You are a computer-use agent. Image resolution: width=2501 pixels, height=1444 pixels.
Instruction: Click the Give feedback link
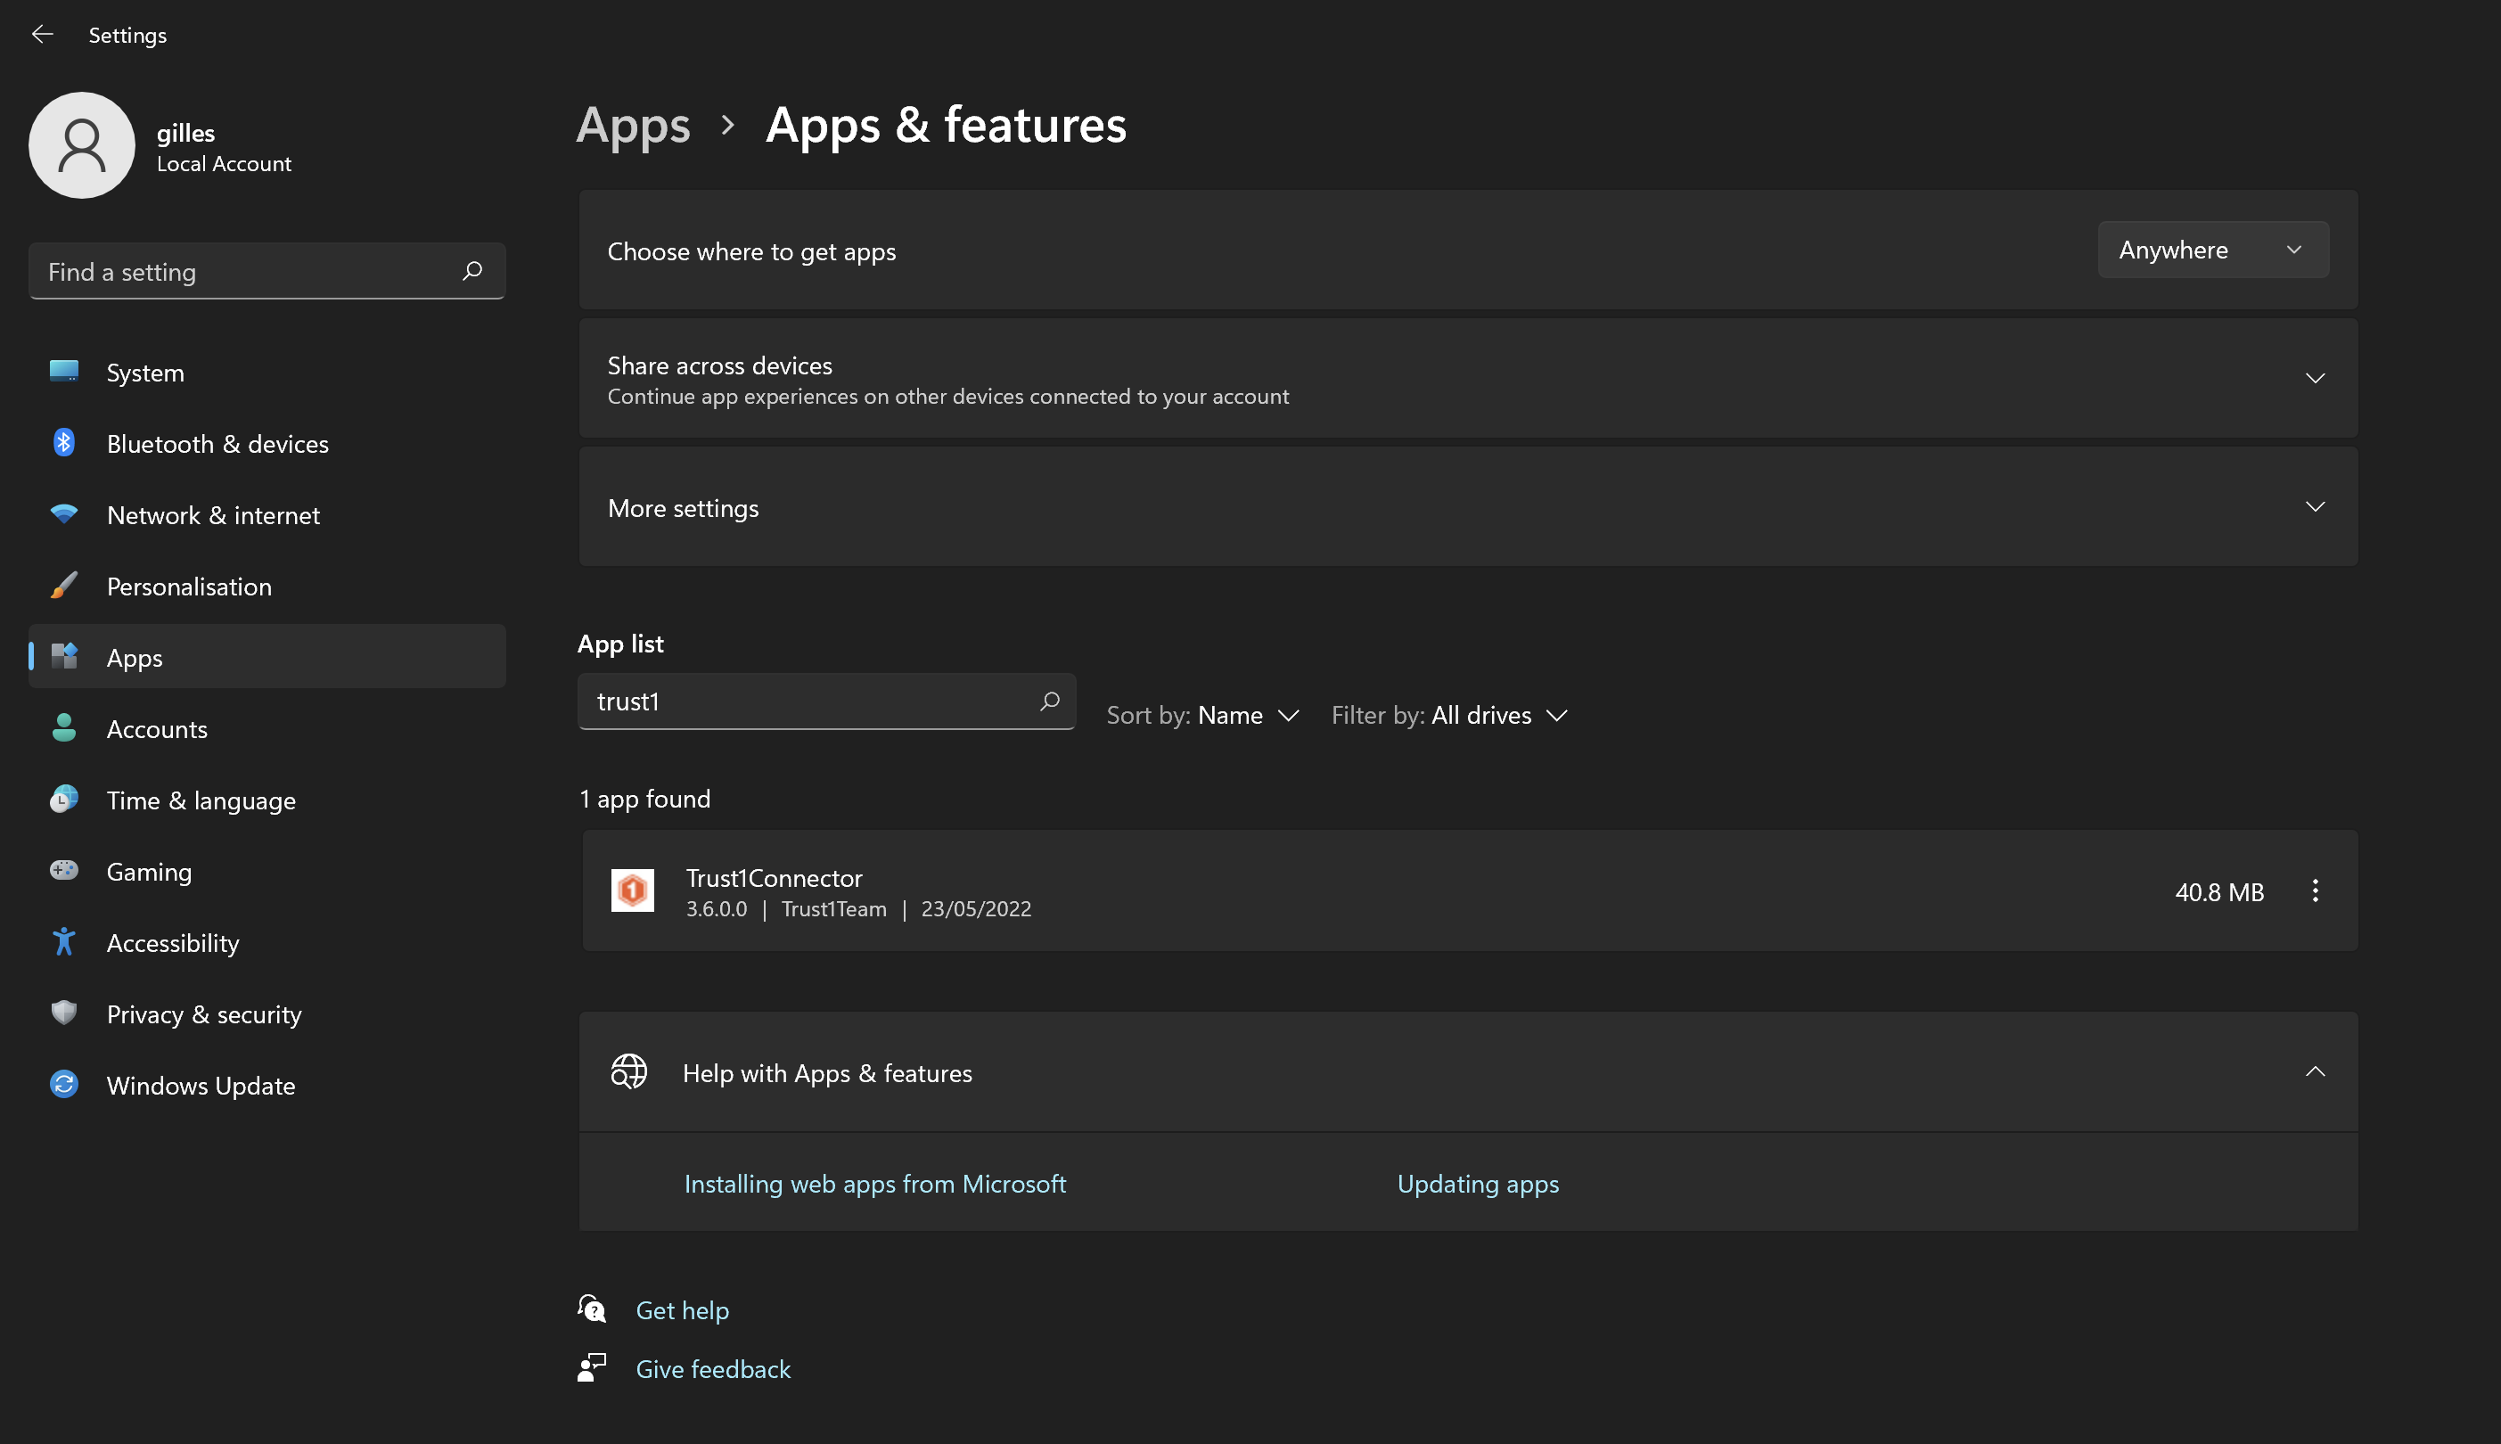coord(712,1368)
